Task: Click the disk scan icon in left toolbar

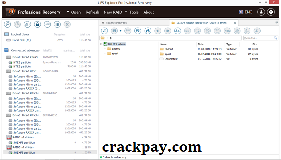Action: 17,24
